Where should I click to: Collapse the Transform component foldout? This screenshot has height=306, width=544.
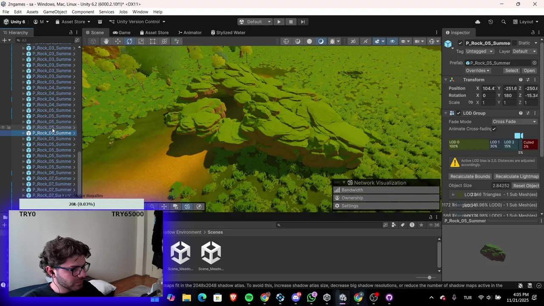coord(446,80)
